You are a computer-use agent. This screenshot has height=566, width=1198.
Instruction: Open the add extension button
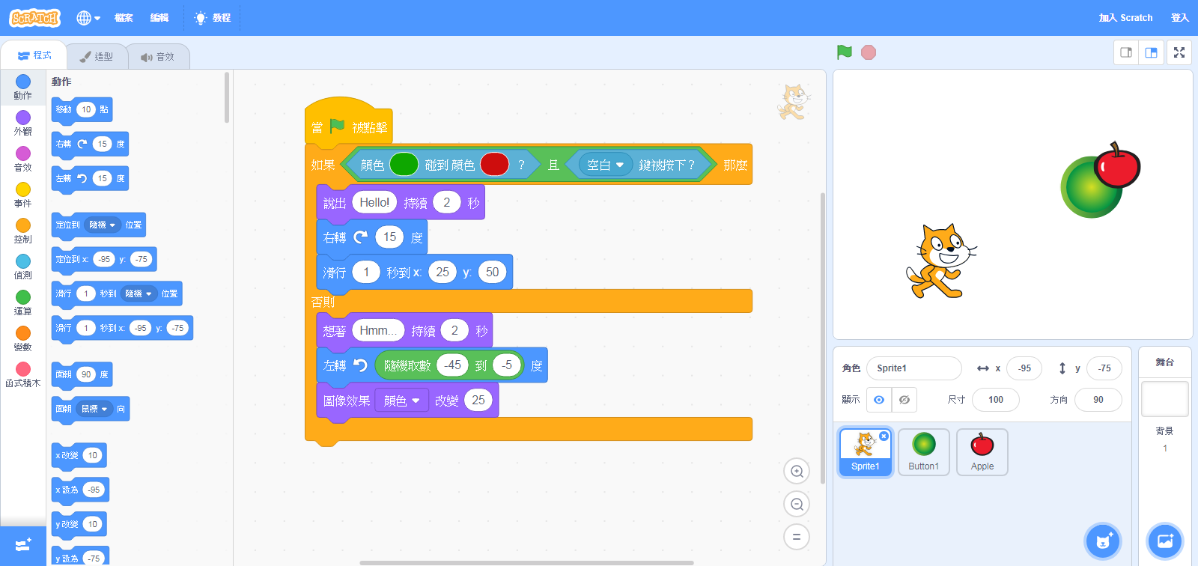tap(23, 546)
